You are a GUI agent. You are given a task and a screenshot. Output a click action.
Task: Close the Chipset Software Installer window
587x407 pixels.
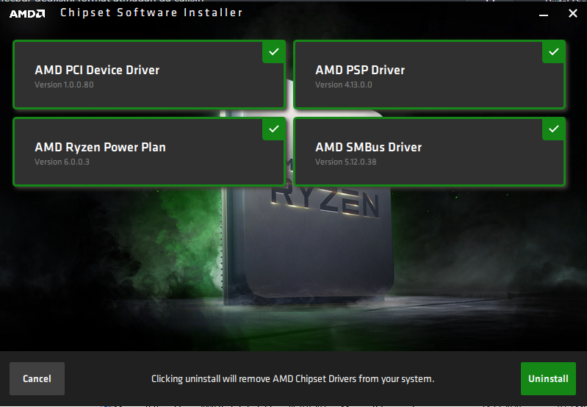click(x=573, y=13)
